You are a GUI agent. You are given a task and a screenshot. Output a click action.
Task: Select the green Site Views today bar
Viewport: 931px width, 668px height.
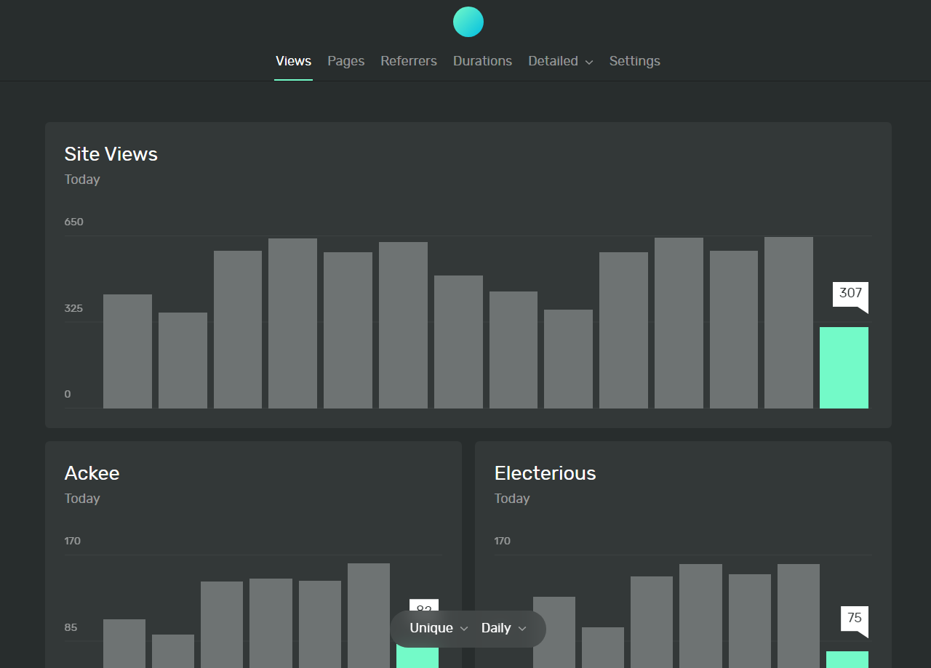(x=844, y=368)
